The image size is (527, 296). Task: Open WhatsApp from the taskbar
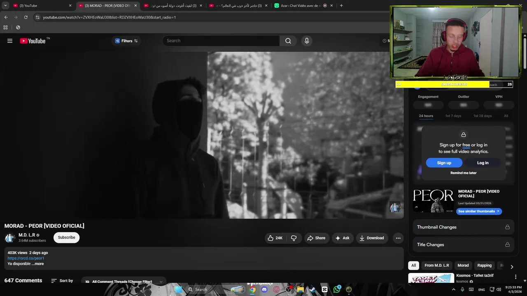(337, 289)
